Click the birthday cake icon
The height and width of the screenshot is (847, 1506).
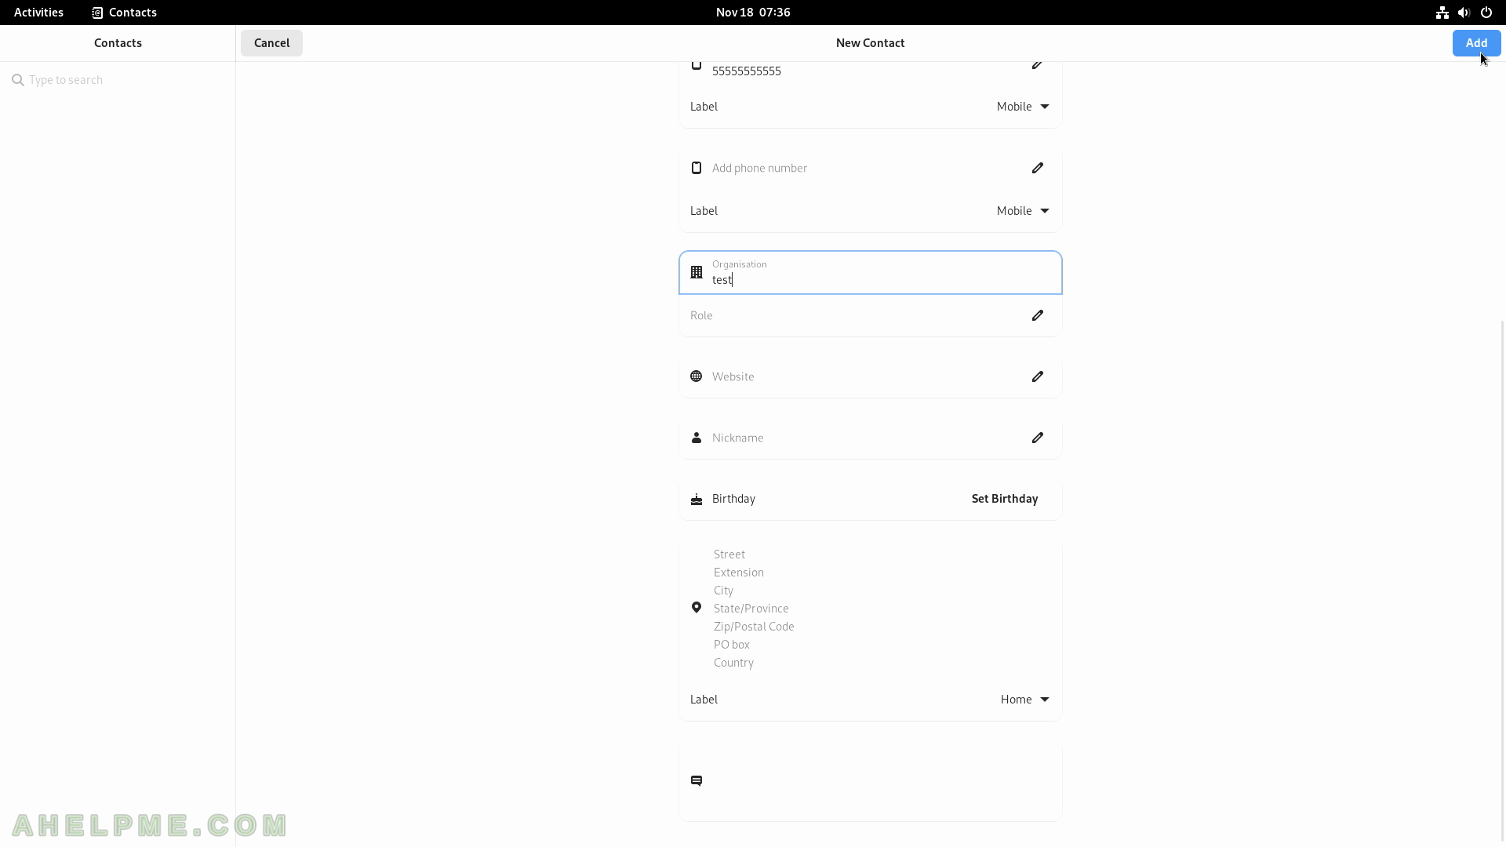[x=696, y=499]
